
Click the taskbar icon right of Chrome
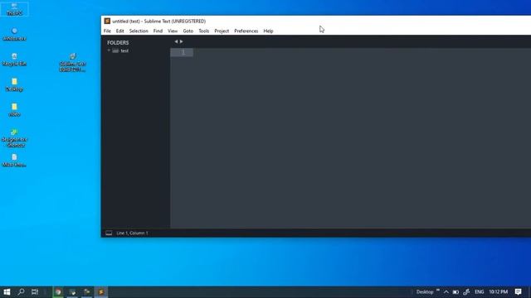click(x=72, y=292)
